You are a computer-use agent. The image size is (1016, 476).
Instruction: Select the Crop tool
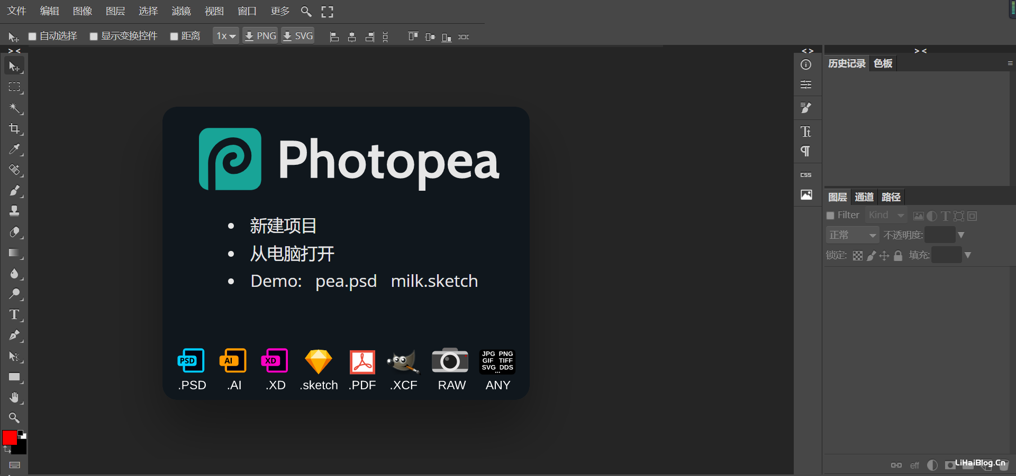[14, 129]
